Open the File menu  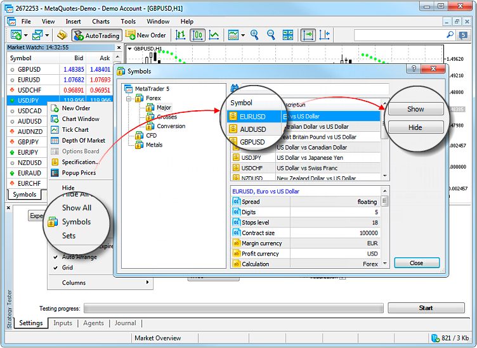[x=26, y=22]
